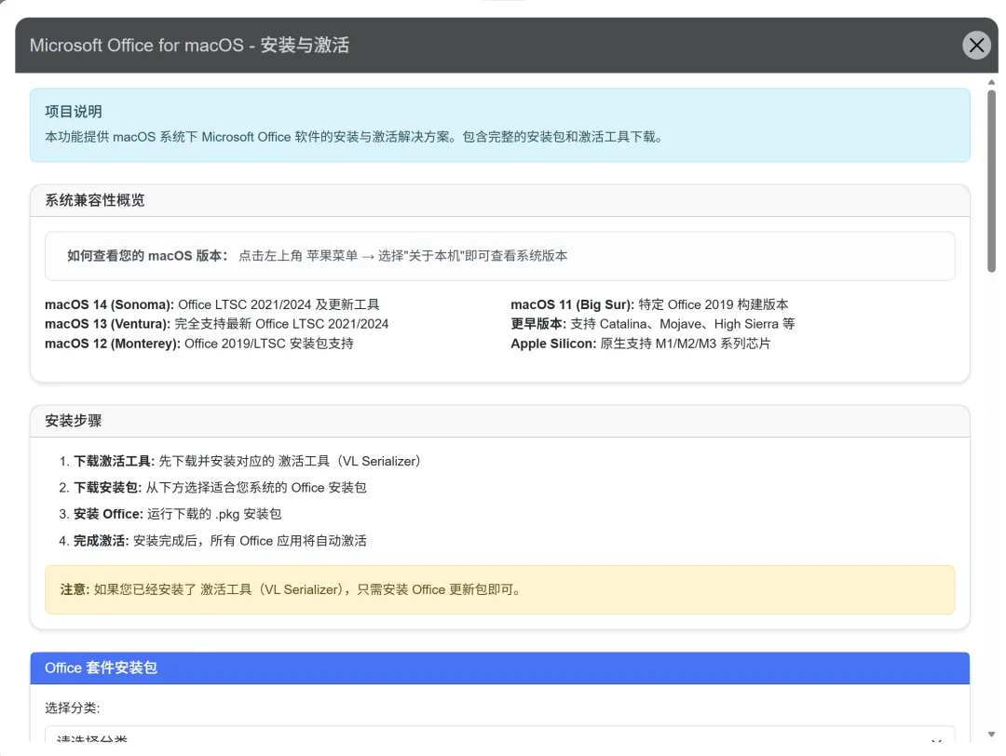Click the macOS 12 (Monterey) compatibility line
The height and width of the screenshot is (756, 1006).
click(199, 344)
